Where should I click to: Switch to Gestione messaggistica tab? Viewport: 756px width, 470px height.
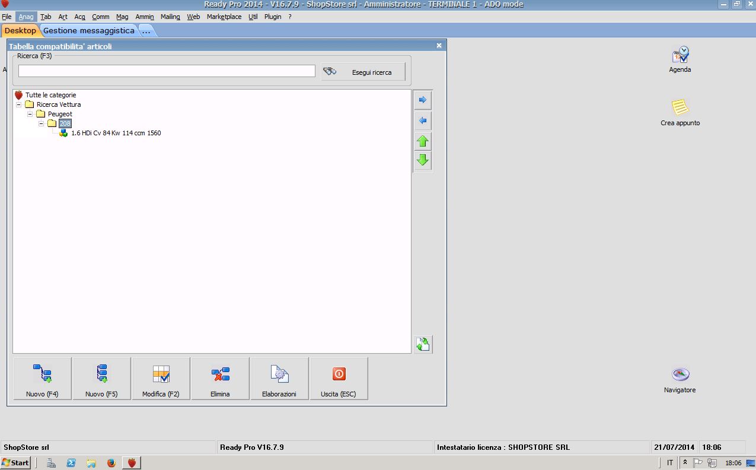point(89,30)
